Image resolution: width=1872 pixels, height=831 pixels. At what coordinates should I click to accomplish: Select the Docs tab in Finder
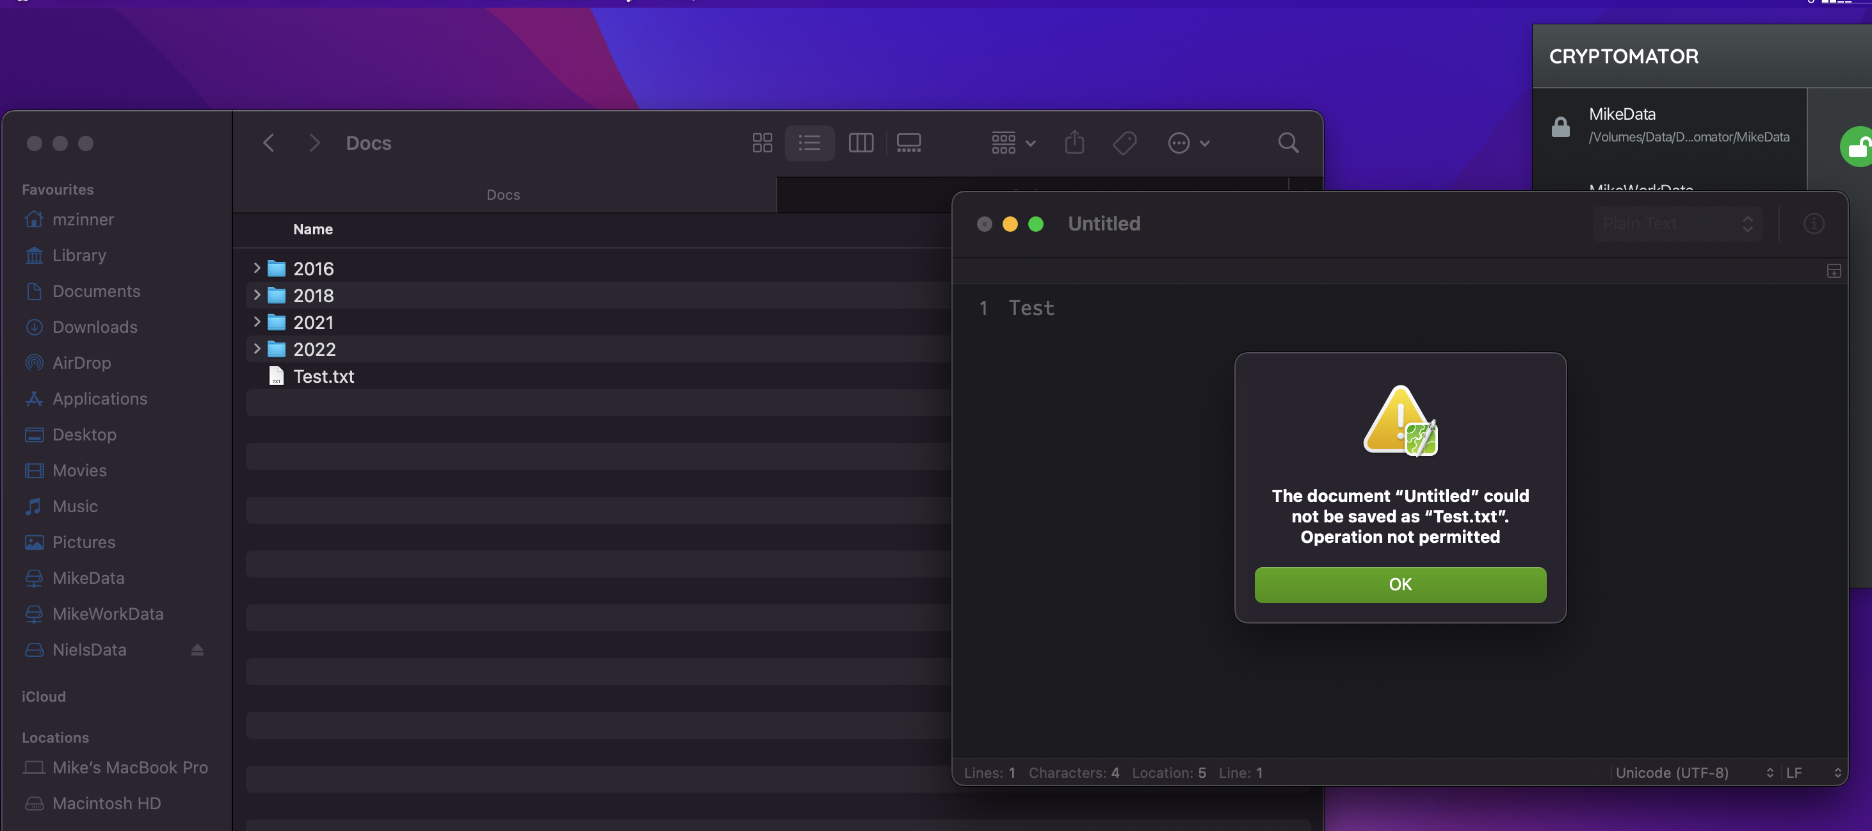point(504,195)
